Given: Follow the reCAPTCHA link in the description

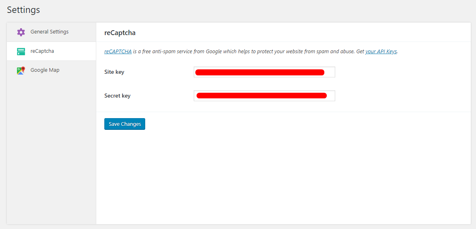Looking at the screenshot, I should (118, 52).
